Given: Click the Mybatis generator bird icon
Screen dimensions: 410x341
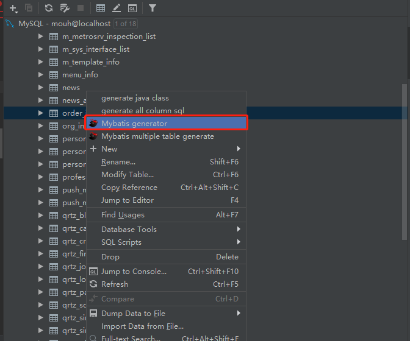Looking at the screenshot, I should point(93,123).
